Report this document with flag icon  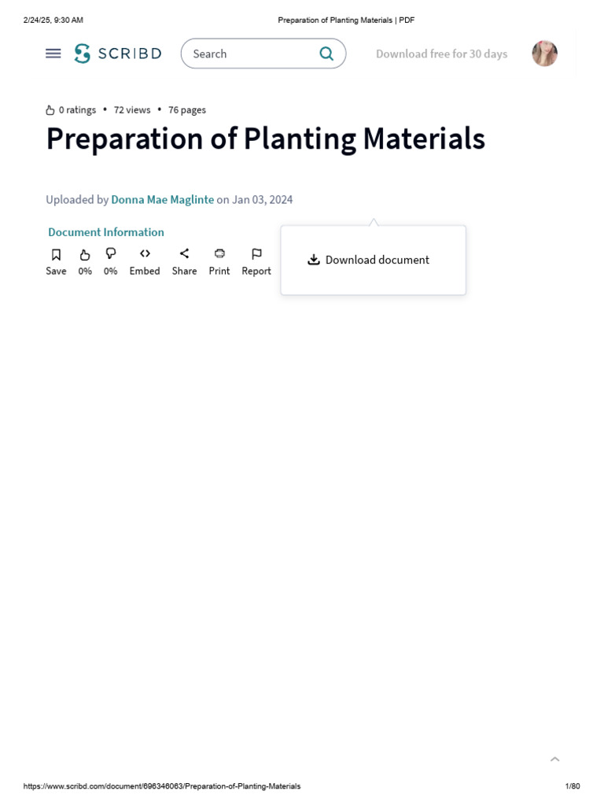(256, 262)
